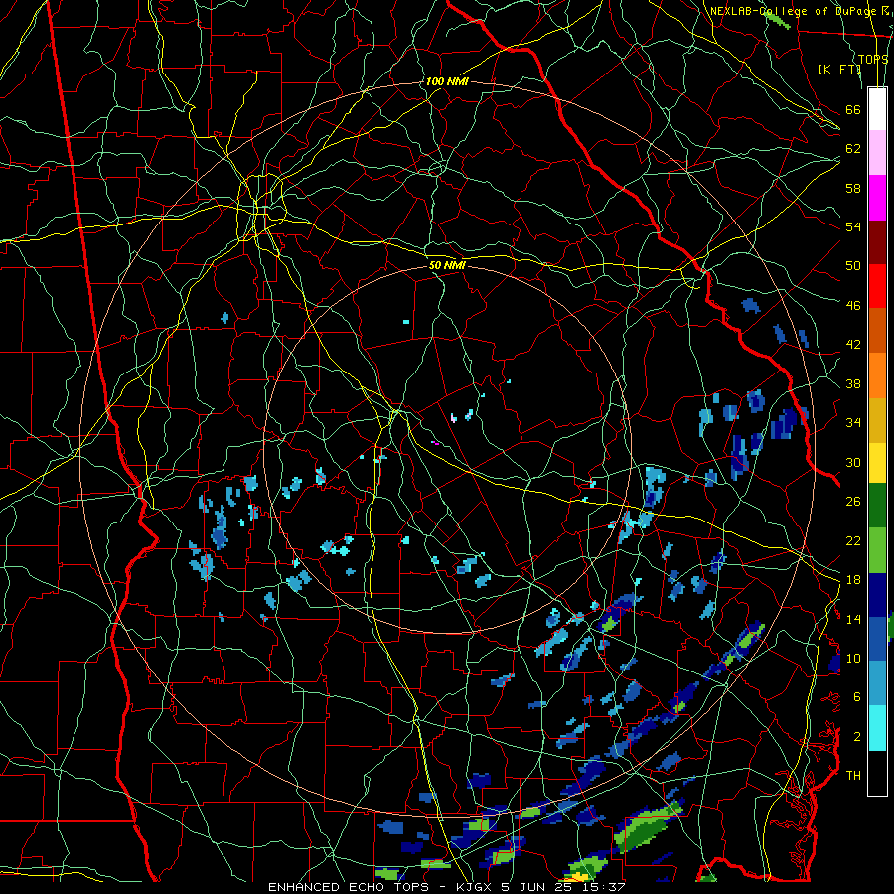
Task: Click the light pink legend color swatch
Action: [877, 153]
